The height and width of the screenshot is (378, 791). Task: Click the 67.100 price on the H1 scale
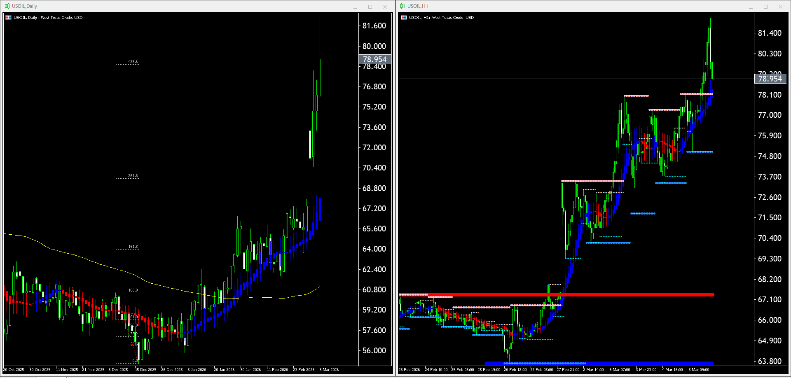coord(770,299)
